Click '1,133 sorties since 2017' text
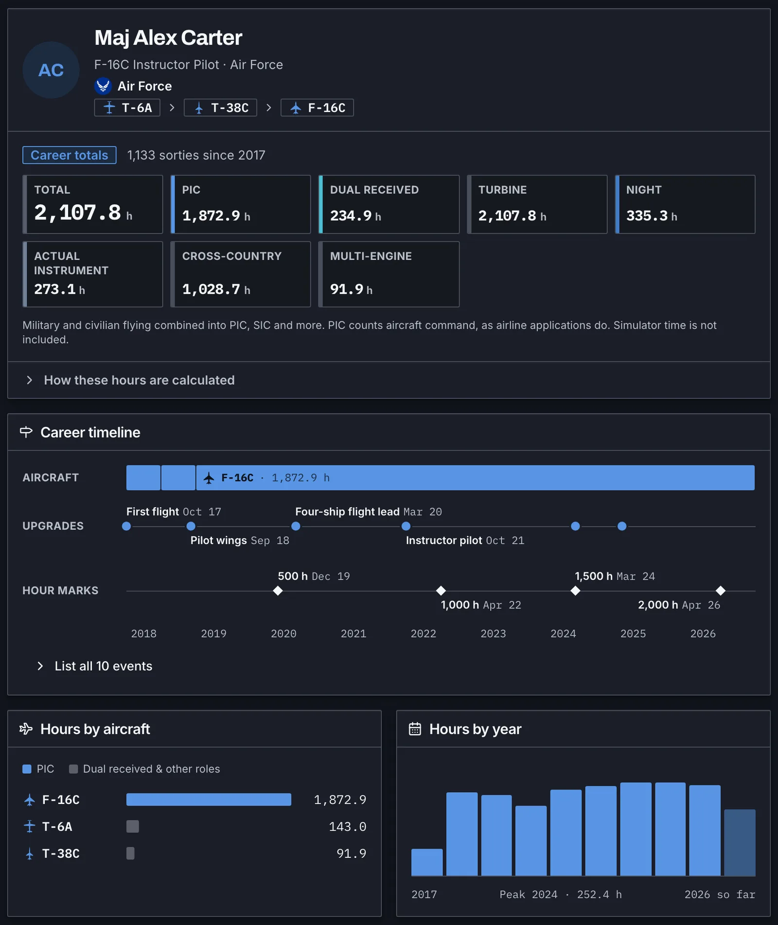 point(196,155)
